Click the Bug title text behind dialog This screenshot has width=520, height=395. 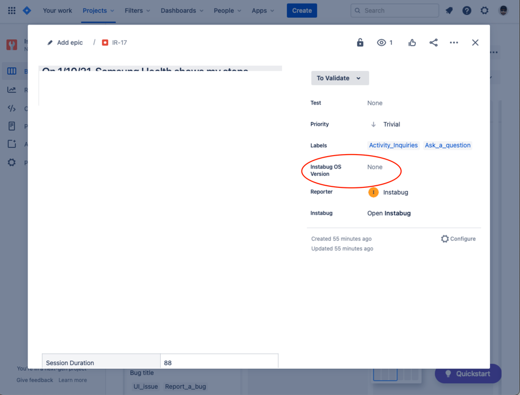point(142,373)
